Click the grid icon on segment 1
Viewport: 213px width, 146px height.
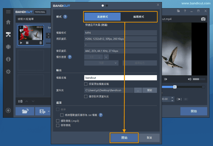click(27, 43)
